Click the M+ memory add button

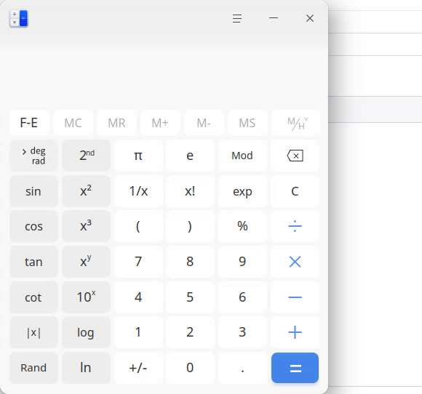[160, 123]
